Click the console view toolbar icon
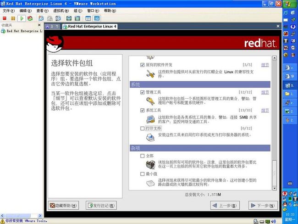Image resolution: width=298 pixels, height=224 pixels. [x=97, y=18]
